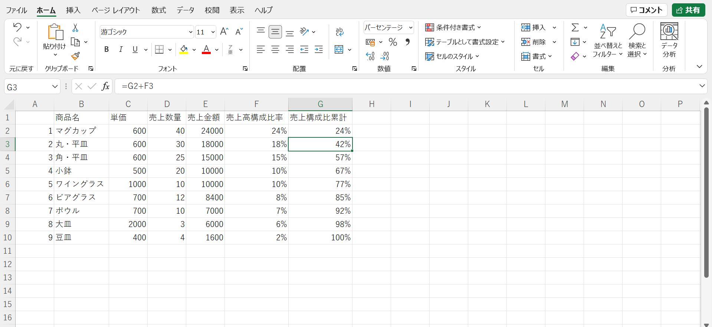Expand the number format dropdown
The image size is (712, 327).
pos(411,27)
